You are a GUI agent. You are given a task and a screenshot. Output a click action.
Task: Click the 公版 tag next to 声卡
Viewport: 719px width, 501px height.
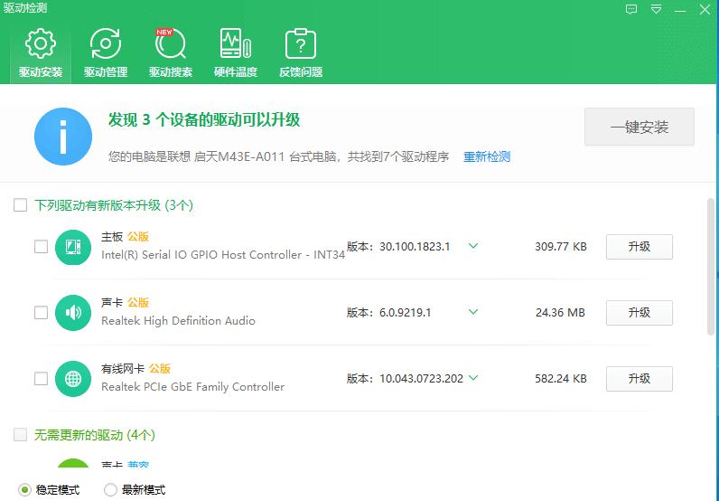click(138, 303)
